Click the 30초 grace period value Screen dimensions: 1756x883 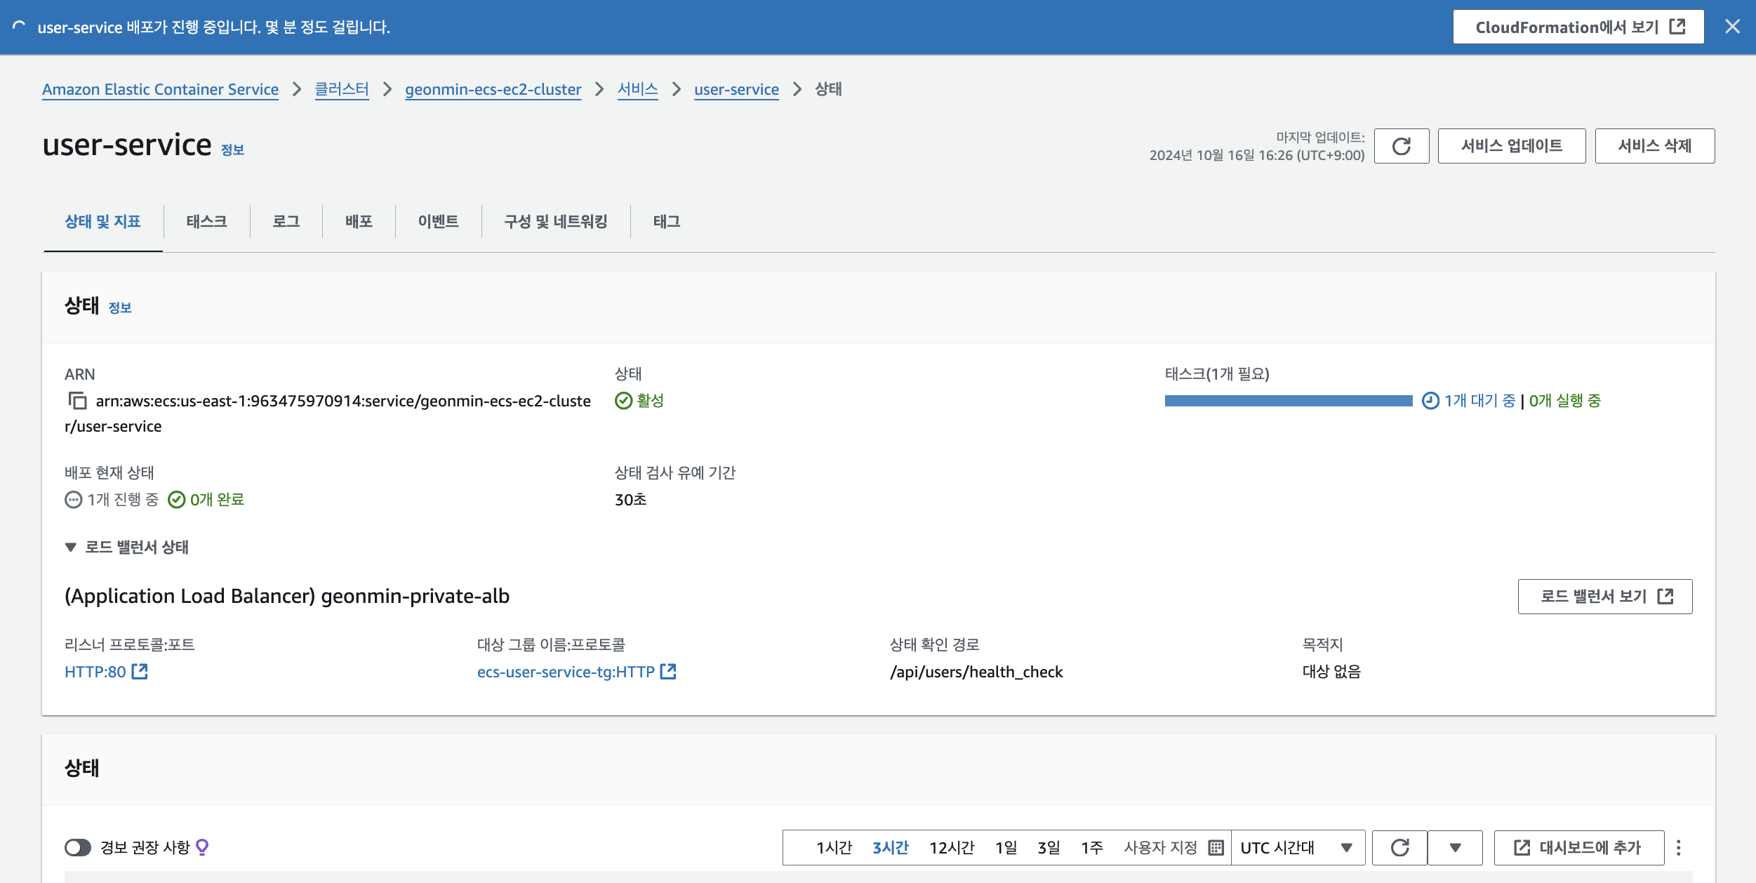tap(630, 500)
